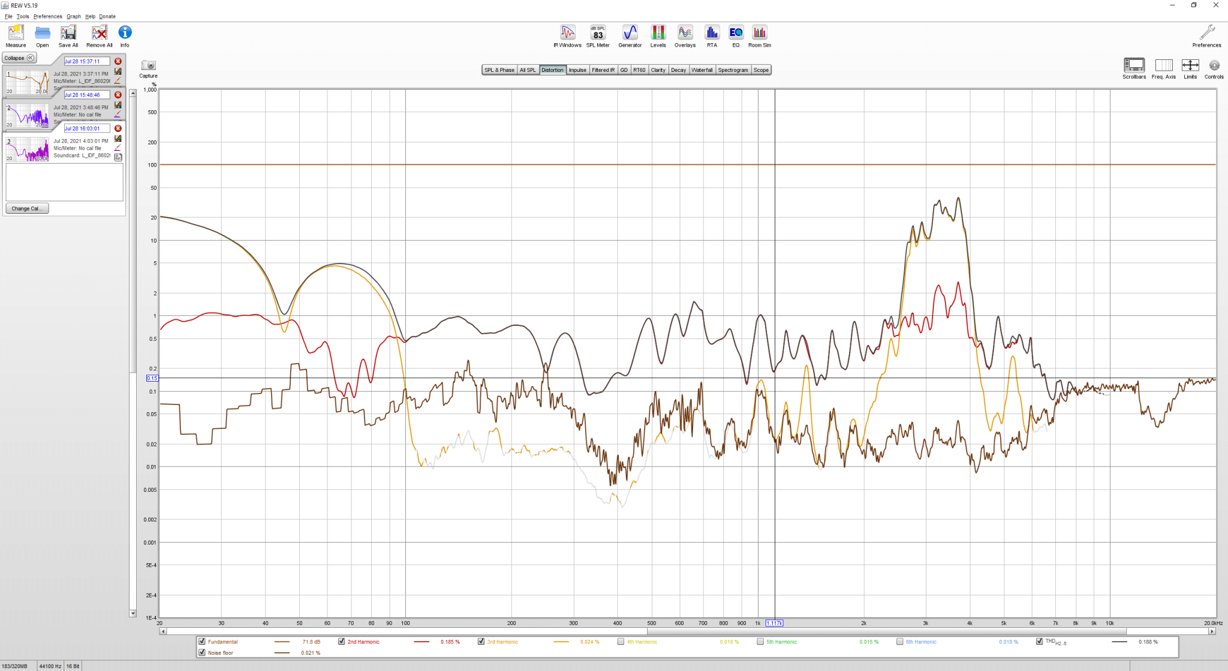
Task: Select measurement 3 thumbnail
Action: [x=28, y=149]
